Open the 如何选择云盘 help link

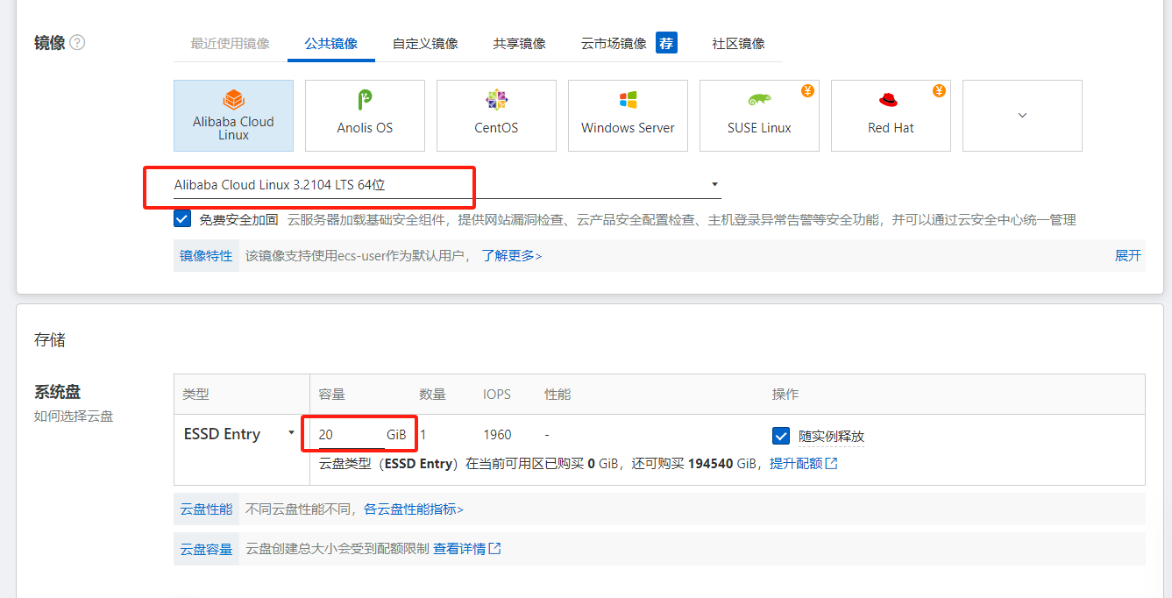click(x=74, y=416)
